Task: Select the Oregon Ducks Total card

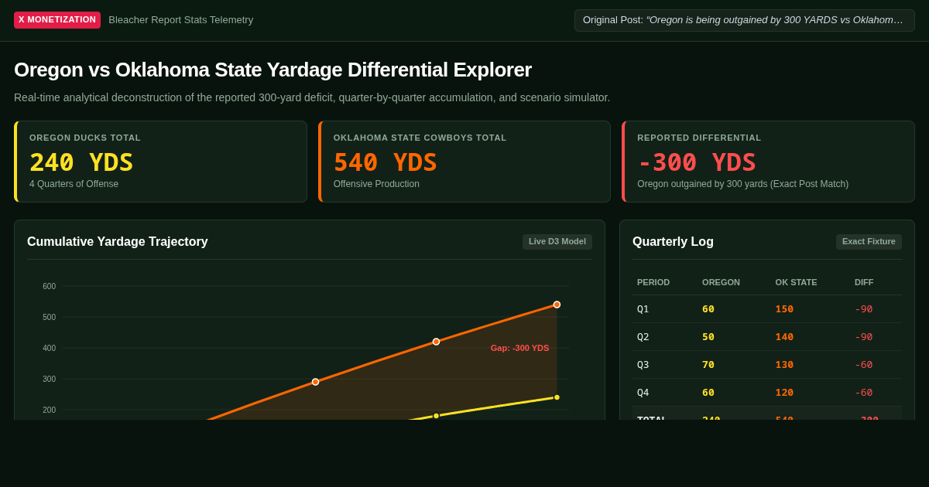Action: point(160,162)
